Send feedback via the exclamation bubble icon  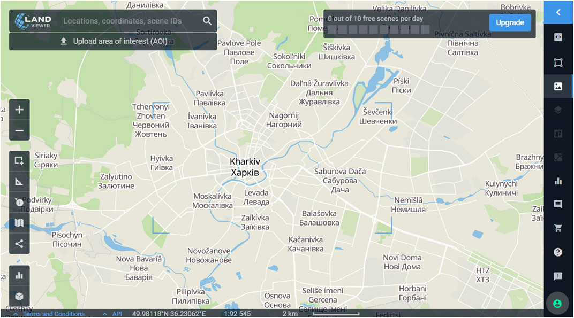click(558, 276)
